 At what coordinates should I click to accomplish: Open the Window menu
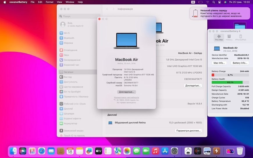(70, 2)
